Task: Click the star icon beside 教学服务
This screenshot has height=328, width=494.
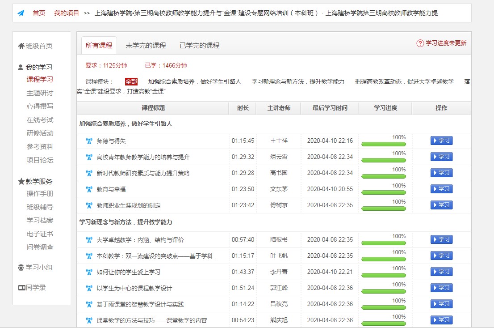Action: [21, 181]
